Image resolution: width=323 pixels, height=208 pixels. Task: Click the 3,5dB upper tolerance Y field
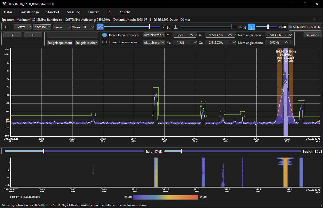tap(181, 35)
